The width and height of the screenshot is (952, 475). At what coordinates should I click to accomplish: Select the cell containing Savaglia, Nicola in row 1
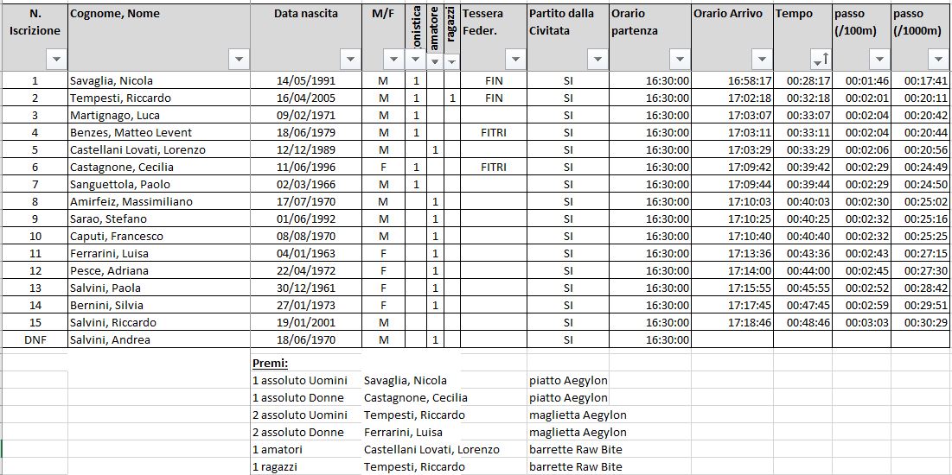(158, 80)
